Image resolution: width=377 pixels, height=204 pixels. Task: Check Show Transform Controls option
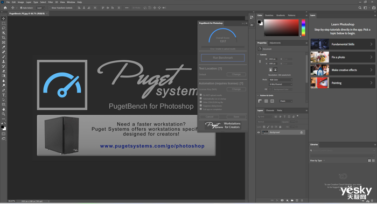[x=50, y=8]
